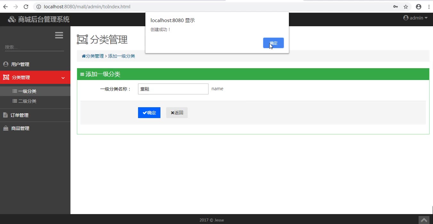Click the 添加一级分类 panel header
The image size is (433, 224).
tap(253, 74)
